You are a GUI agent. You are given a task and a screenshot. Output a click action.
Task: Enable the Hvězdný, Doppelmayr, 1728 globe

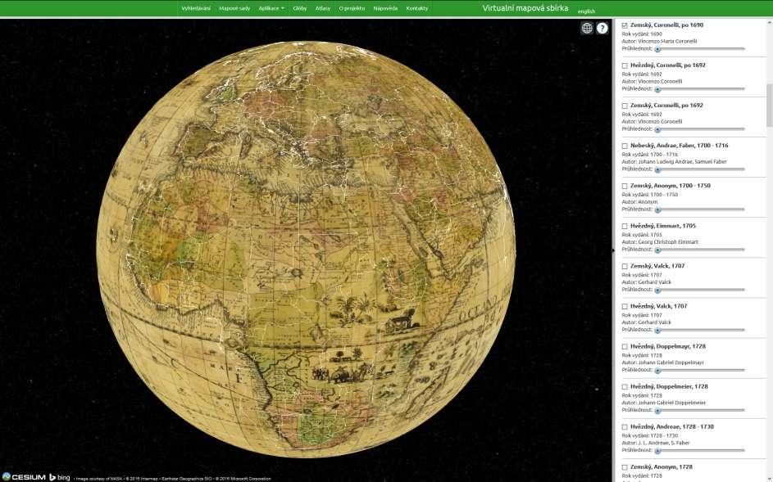(x=625, y=347)
